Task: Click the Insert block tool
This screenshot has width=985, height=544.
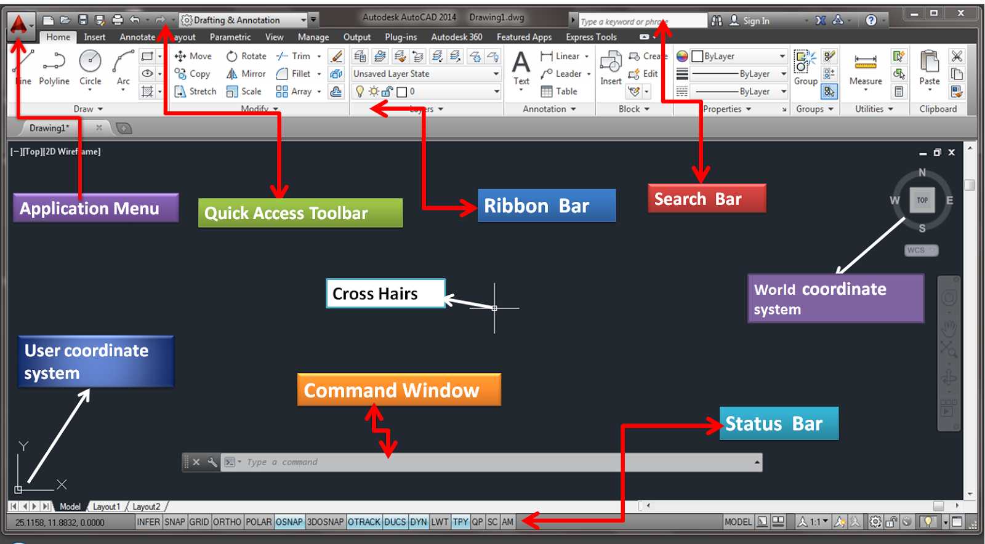Action: pyautogui.click(x=611, y=68)
